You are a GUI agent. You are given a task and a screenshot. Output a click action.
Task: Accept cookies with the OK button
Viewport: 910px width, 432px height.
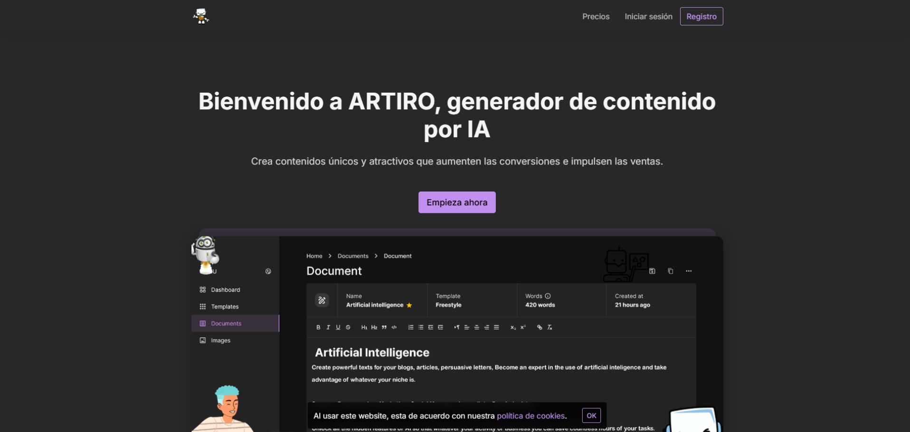click(x=591, y=415)
